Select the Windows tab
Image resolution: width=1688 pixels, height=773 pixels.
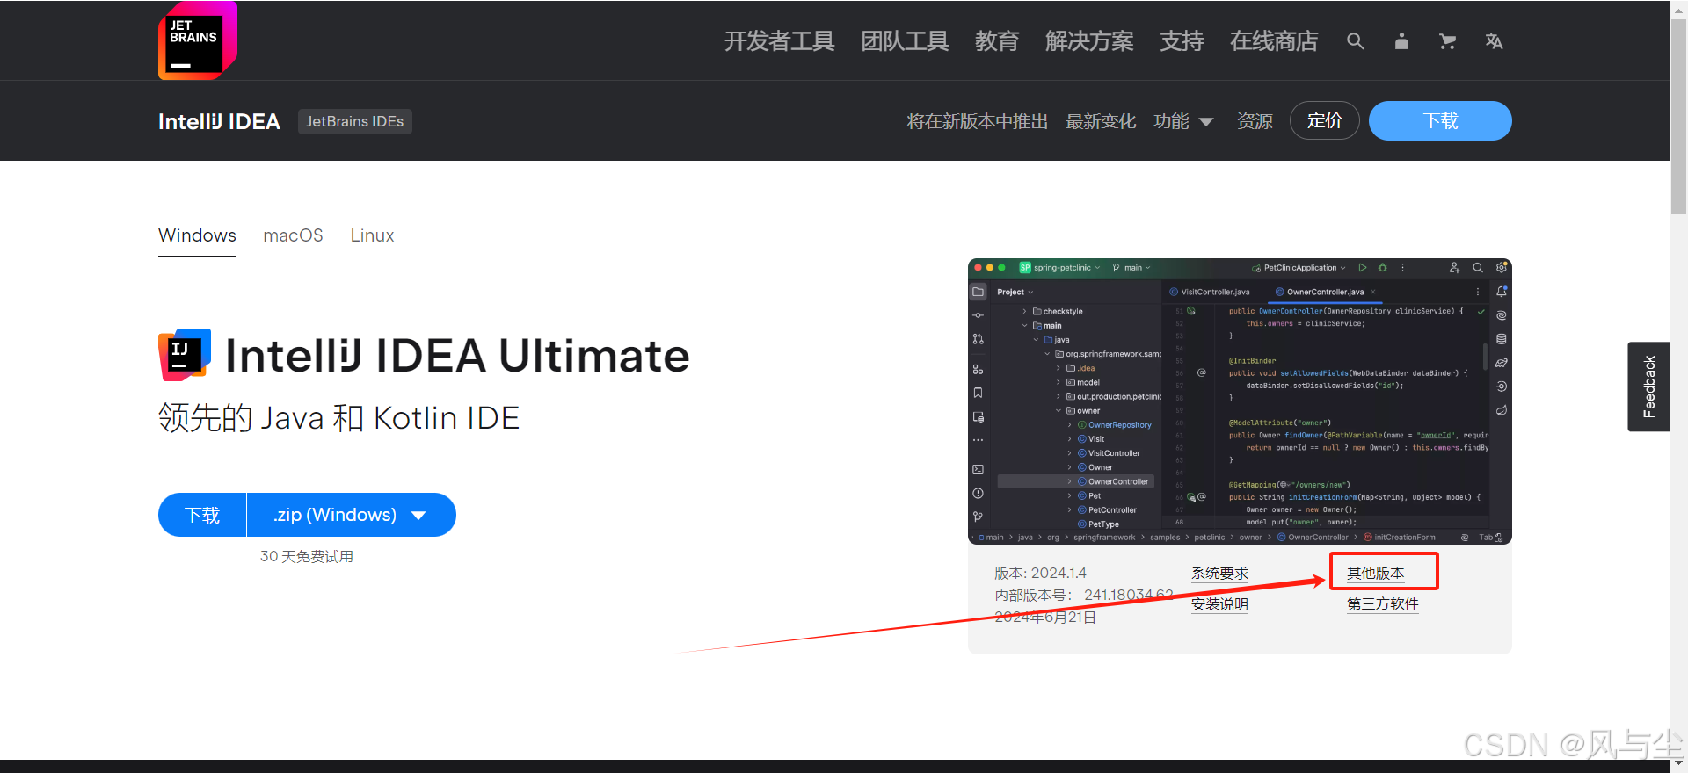coord(197,235)
